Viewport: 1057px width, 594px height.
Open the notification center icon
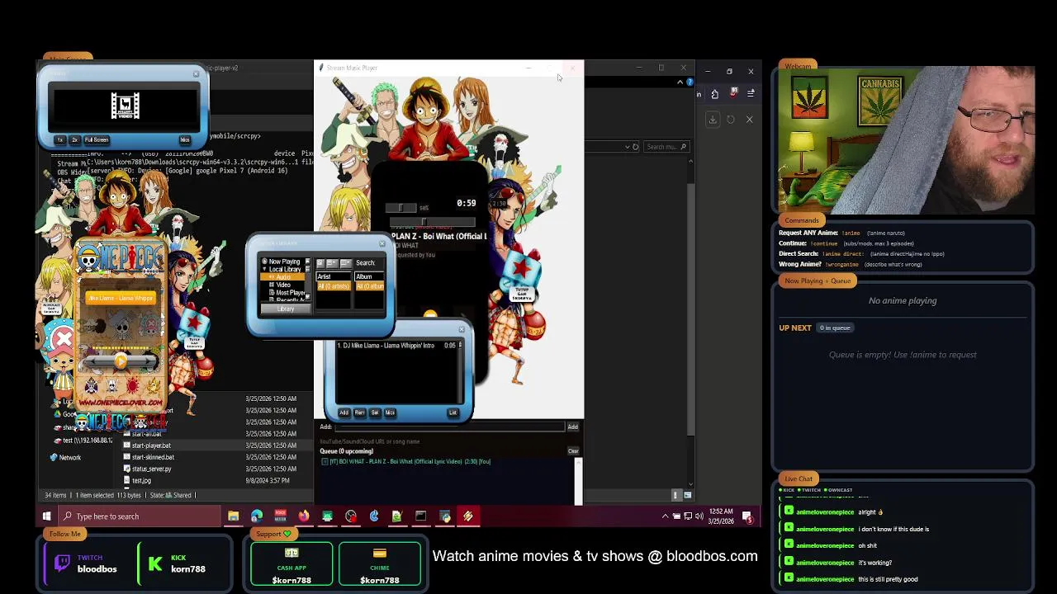pyautogui.click(x=747, y=516)
